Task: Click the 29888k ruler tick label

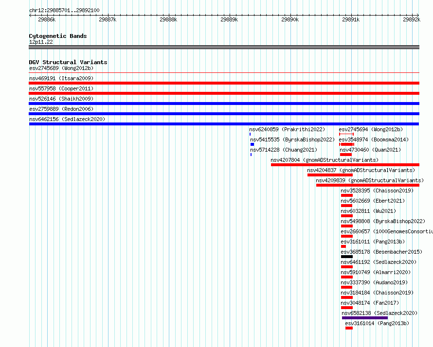Action: pyautogui.click(x=168, y=19)
